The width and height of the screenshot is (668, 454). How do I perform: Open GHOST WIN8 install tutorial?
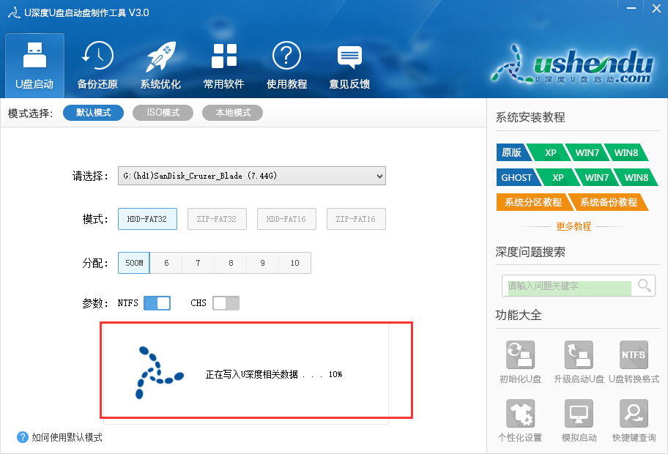click(636, 177)
